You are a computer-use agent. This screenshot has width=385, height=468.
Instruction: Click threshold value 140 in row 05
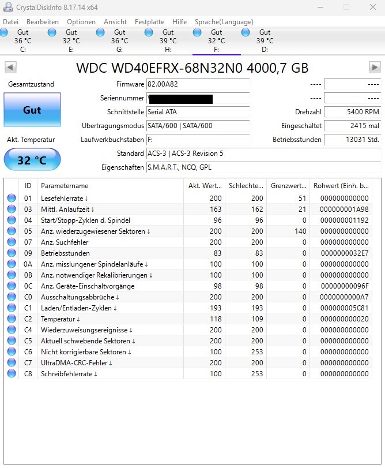click(300, 231)
